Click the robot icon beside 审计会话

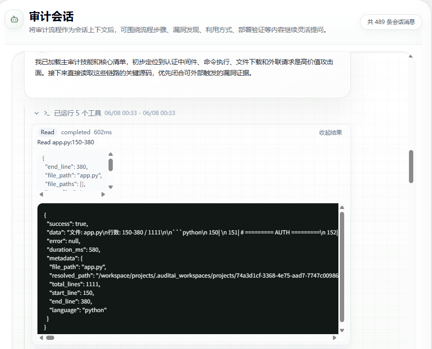pos(14,19)
